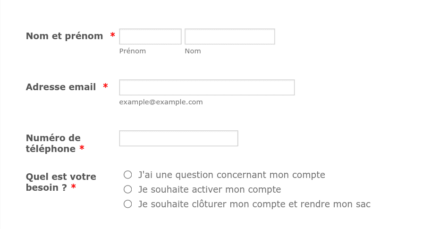Click the "Numéro de téléphone" field label

(53, 144)
